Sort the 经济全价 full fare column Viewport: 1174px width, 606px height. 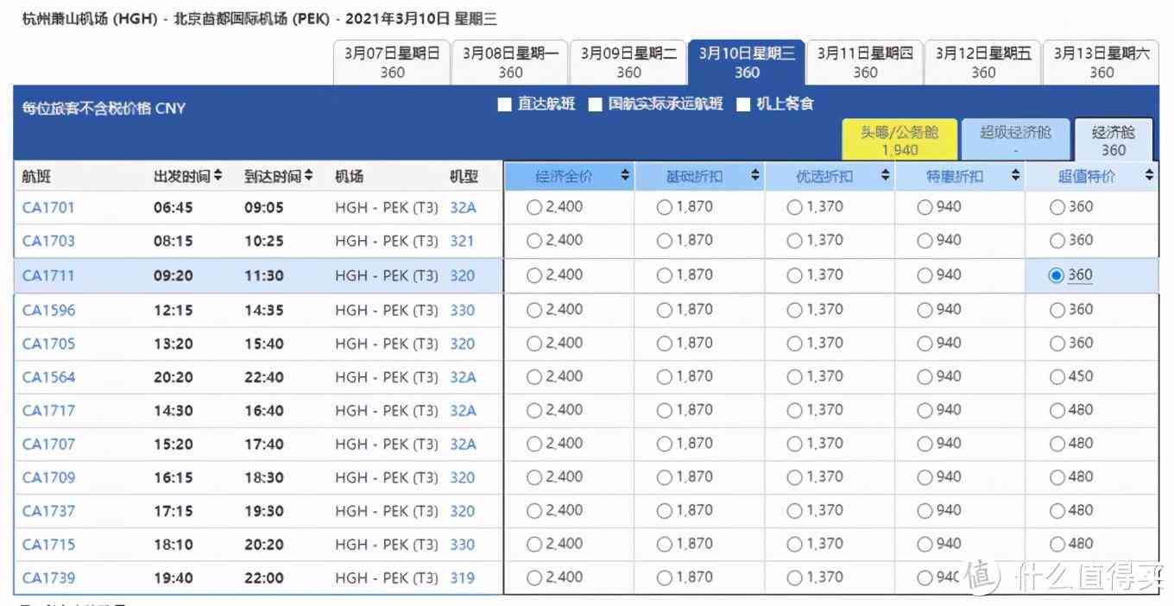(x=623, y=174)
